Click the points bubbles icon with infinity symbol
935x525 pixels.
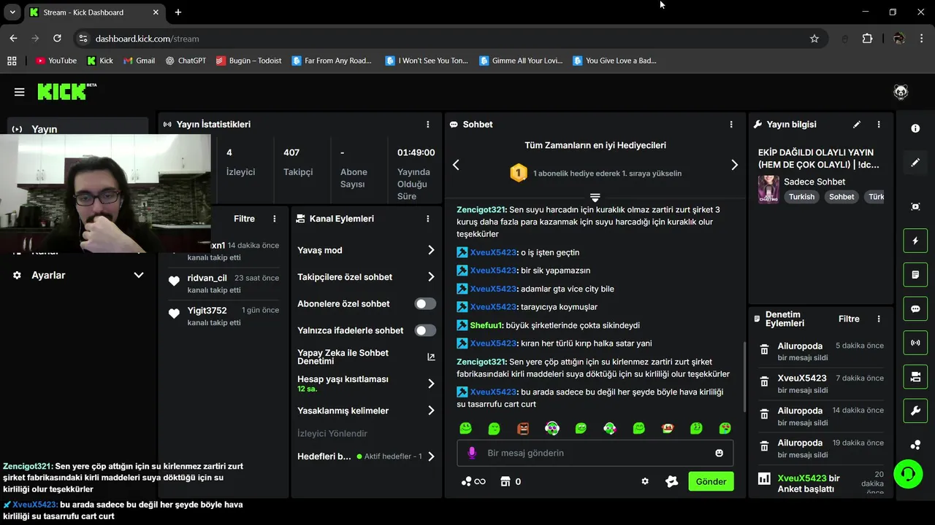pos(473,481)
